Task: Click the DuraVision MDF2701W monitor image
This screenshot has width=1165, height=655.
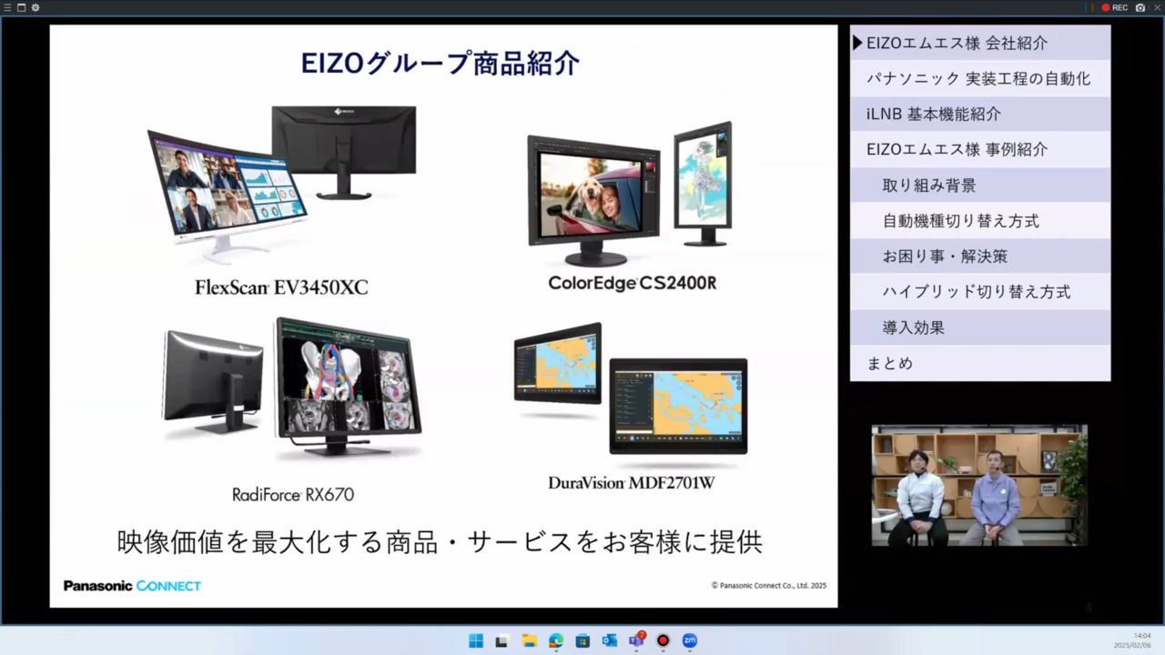Action: click(631, 388)
